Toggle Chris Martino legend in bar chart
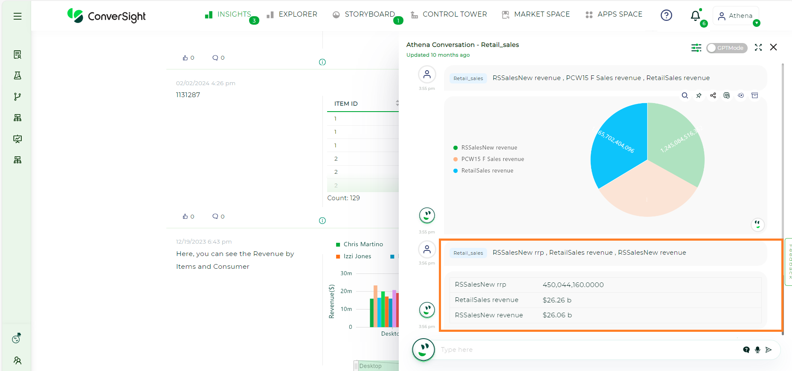The height and width of the screenshot is (371, 792). (360, 244)
